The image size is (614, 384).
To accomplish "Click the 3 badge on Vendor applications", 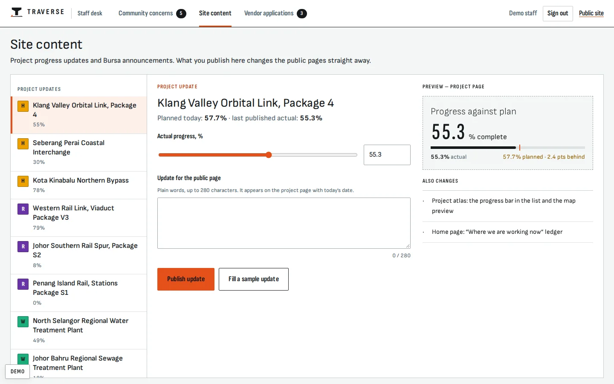I will [x=302, y=13].
